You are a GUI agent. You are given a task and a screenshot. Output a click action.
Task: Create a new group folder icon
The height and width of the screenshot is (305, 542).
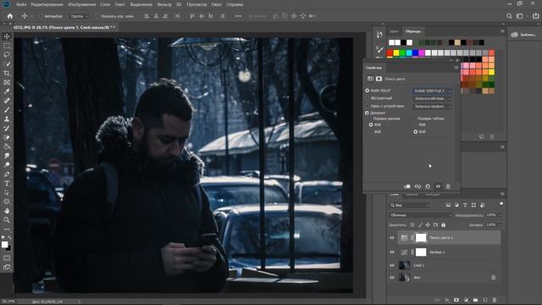pyautogui.click(x=475, y=300)
